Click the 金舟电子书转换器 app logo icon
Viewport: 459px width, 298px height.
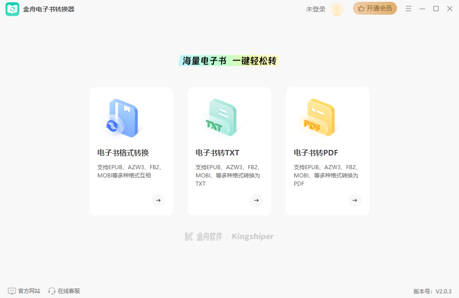(12, 8)
